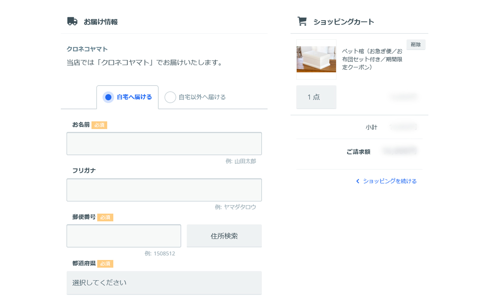Open the 都道府県 prefecture dropdown
The image size is (487, 302).
[164, 283]
